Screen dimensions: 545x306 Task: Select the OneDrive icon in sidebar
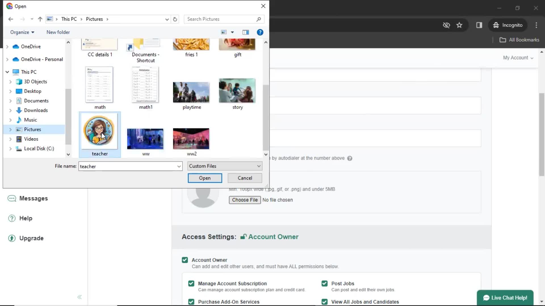16,46
